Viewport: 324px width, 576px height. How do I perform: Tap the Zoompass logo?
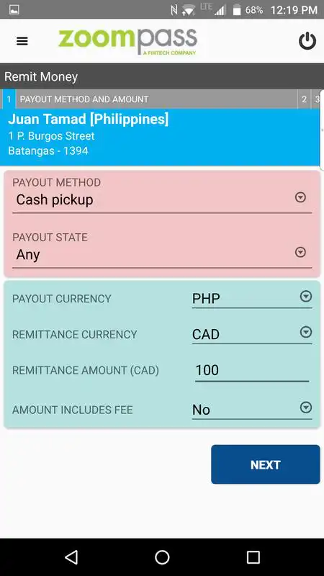tap(127, 42)
